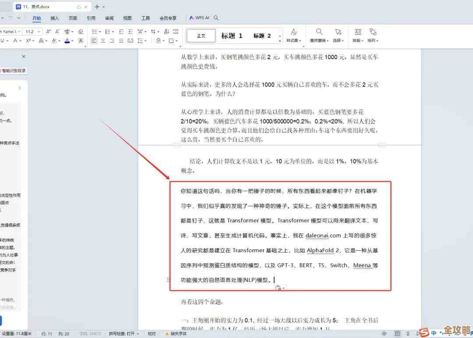Viewport: 473px width, 338px height.
Task: Open the 审阅 ribbon tab
Action: click(109, 18)
